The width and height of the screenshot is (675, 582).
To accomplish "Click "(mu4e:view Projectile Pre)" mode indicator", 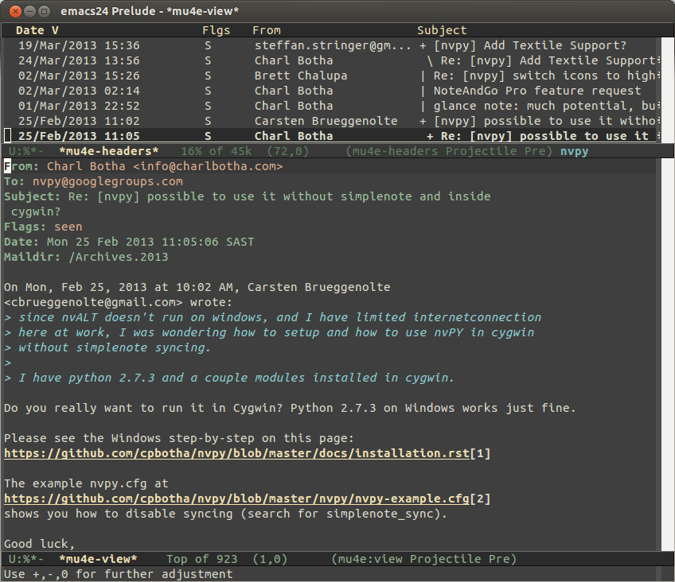I will click(x=424, y=559).
